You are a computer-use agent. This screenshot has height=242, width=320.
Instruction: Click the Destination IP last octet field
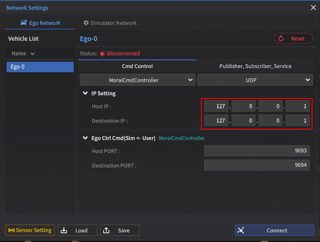click(x=298, y=121)
